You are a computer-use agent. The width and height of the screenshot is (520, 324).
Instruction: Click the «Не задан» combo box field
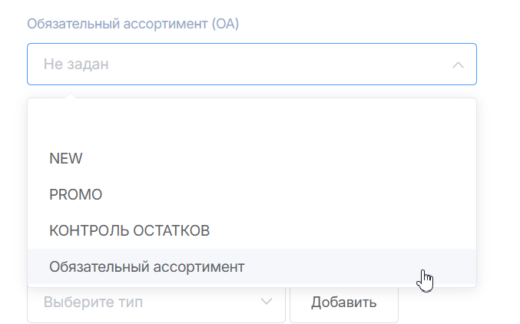(x=251, y=64)
